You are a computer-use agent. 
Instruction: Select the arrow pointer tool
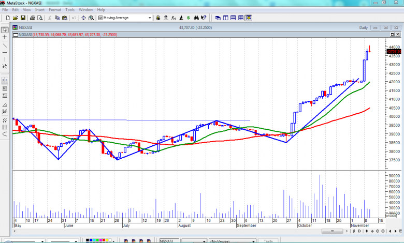coord(5,30)
